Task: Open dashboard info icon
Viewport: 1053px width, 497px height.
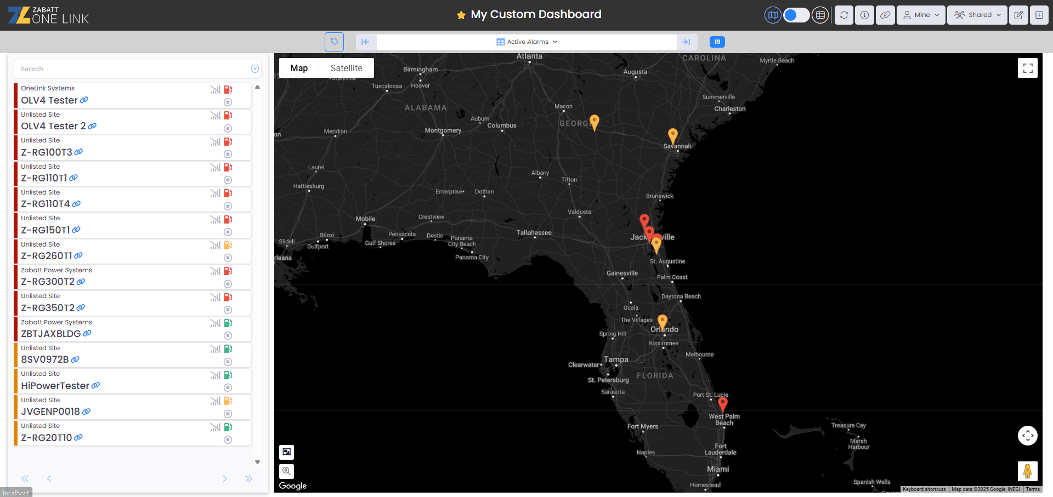Action: point(864,15)
